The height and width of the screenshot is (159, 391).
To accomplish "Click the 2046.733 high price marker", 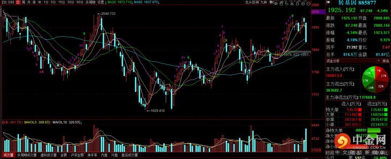I will tap(108, 14).
